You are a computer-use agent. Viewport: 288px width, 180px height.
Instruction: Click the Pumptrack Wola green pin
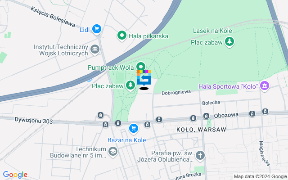pos(141,67)
